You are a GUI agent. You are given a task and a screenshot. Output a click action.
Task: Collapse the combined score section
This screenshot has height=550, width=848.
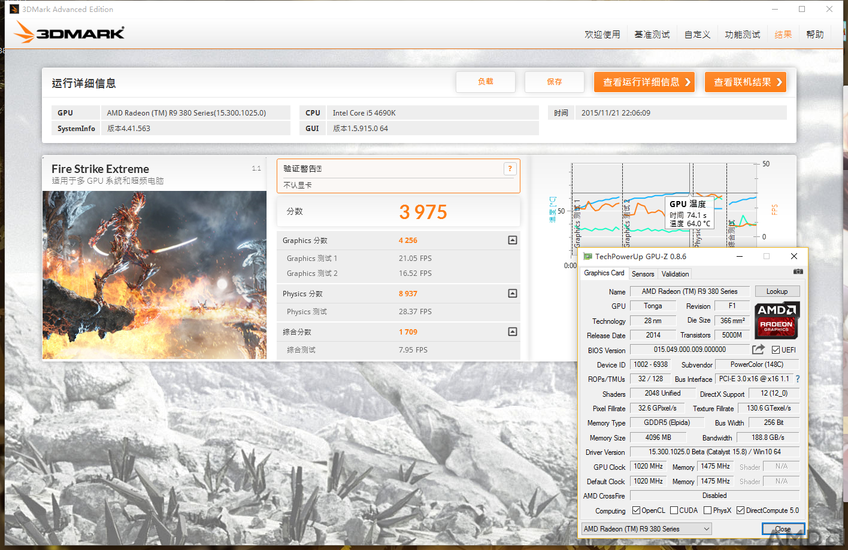(x=513, y=332)
